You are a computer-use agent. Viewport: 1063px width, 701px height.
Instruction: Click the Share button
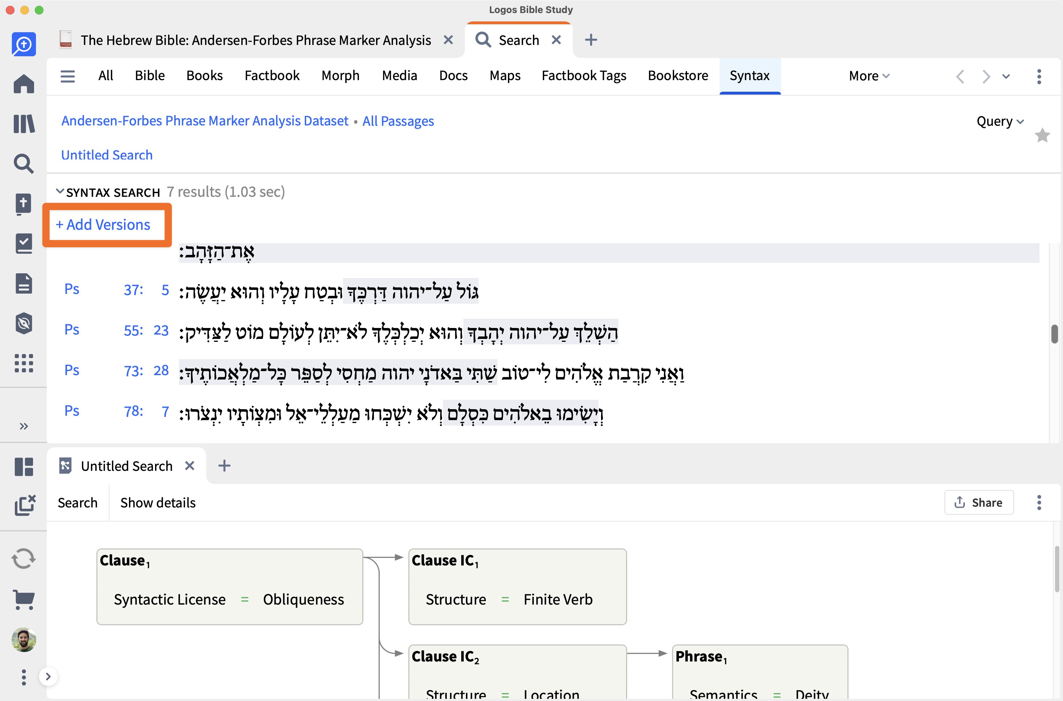tap(979, 502)
